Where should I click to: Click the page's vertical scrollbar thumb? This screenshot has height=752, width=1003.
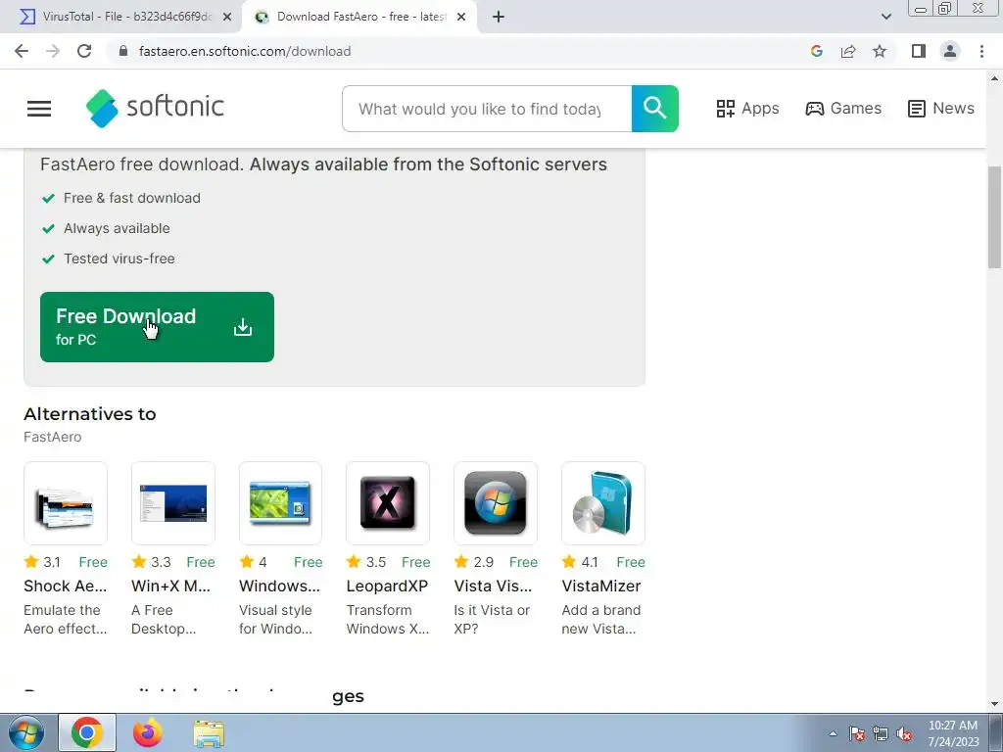[994, 217]
